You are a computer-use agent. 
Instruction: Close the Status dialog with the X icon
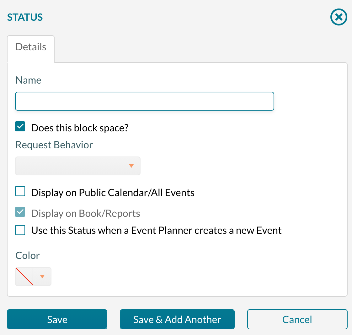tap(339, 17)
